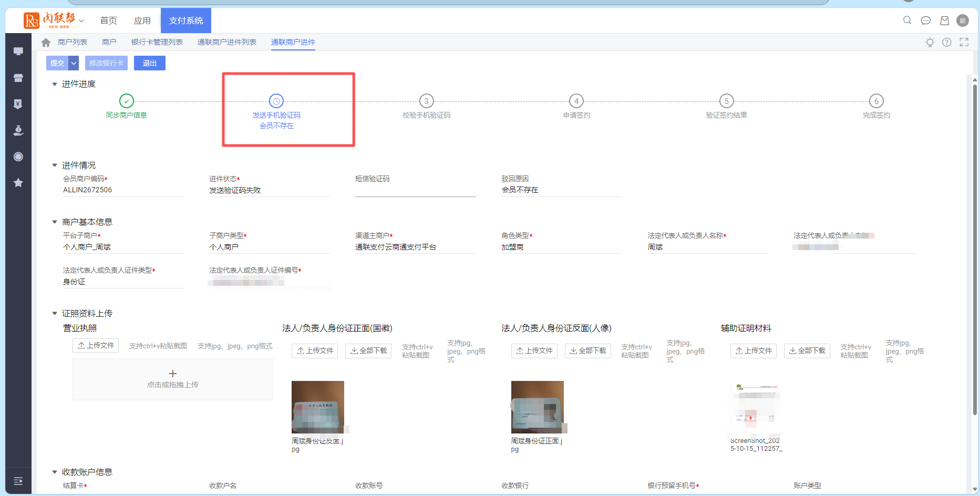This screenshot has width=980, height=496.
Task: Click 全部下载 under 辅助证明材料
Action: (807, 351)
